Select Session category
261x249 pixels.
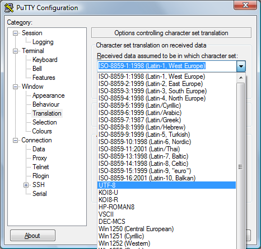(32, 33)
